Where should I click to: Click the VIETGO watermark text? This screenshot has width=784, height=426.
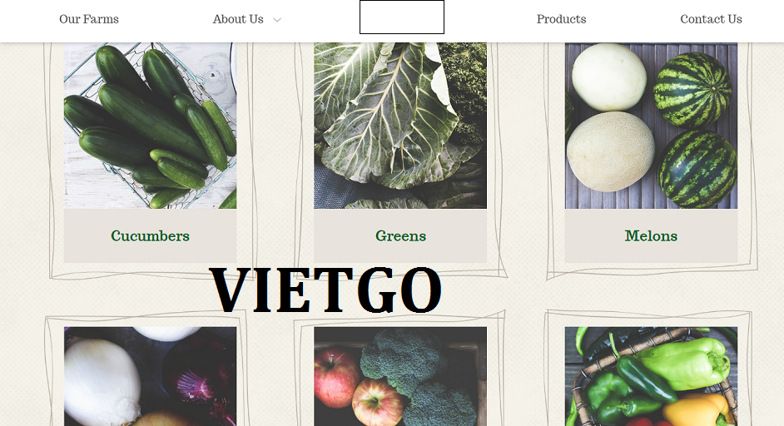coord(326,290)
